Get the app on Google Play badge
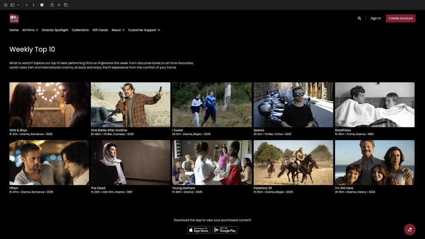425x239 pixels. coord(225,230)
